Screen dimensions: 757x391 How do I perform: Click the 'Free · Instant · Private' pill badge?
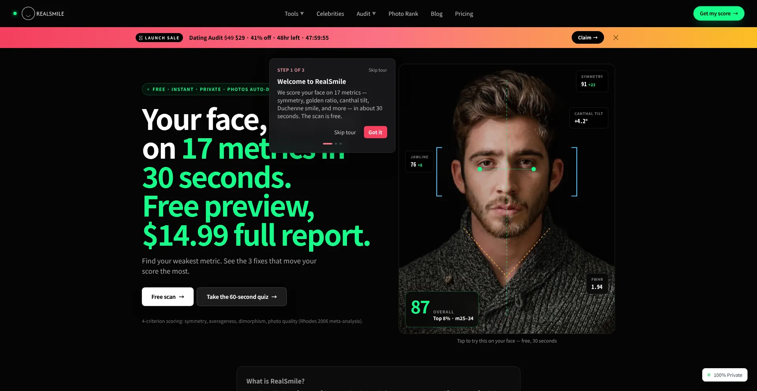tap(205, 89)
